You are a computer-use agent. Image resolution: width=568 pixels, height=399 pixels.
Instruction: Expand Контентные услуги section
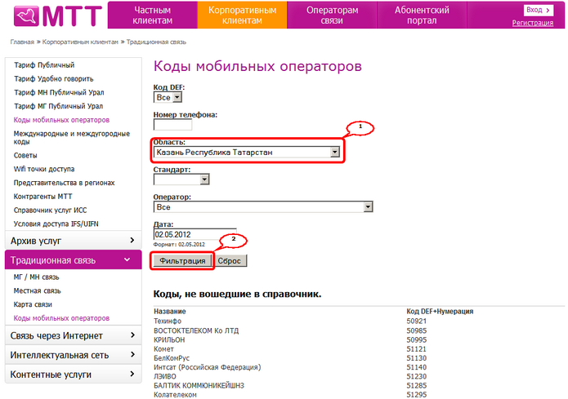coord(73,374)
